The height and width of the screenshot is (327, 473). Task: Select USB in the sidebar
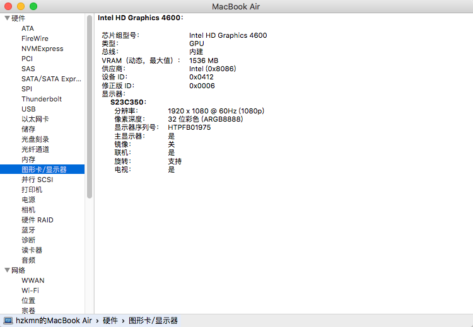coord(28,109)
